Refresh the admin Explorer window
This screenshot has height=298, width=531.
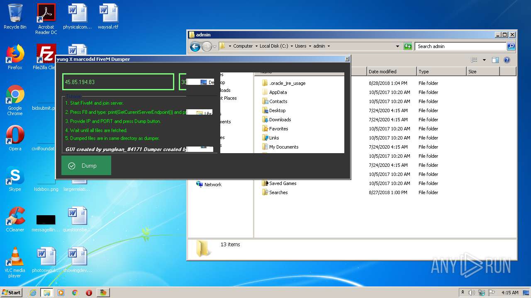point(408,46)
